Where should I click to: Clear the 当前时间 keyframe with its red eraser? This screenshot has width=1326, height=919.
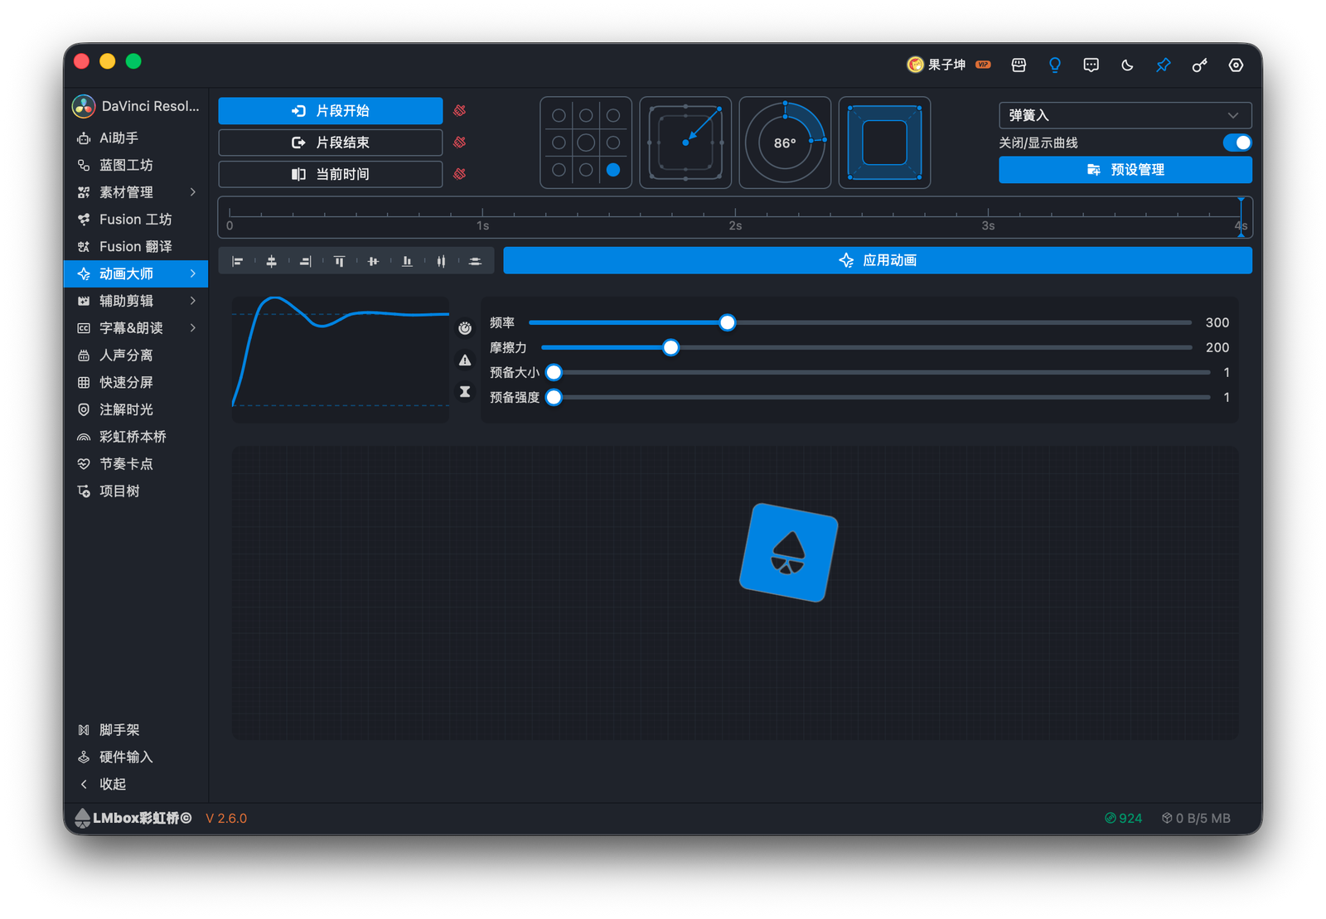460,173
